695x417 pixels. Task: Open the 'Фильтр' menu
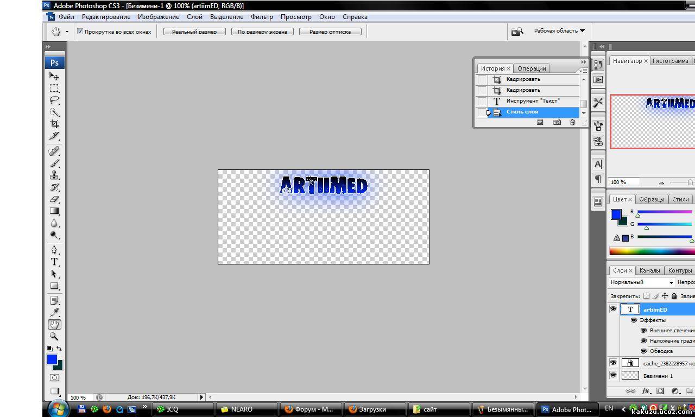262,17
